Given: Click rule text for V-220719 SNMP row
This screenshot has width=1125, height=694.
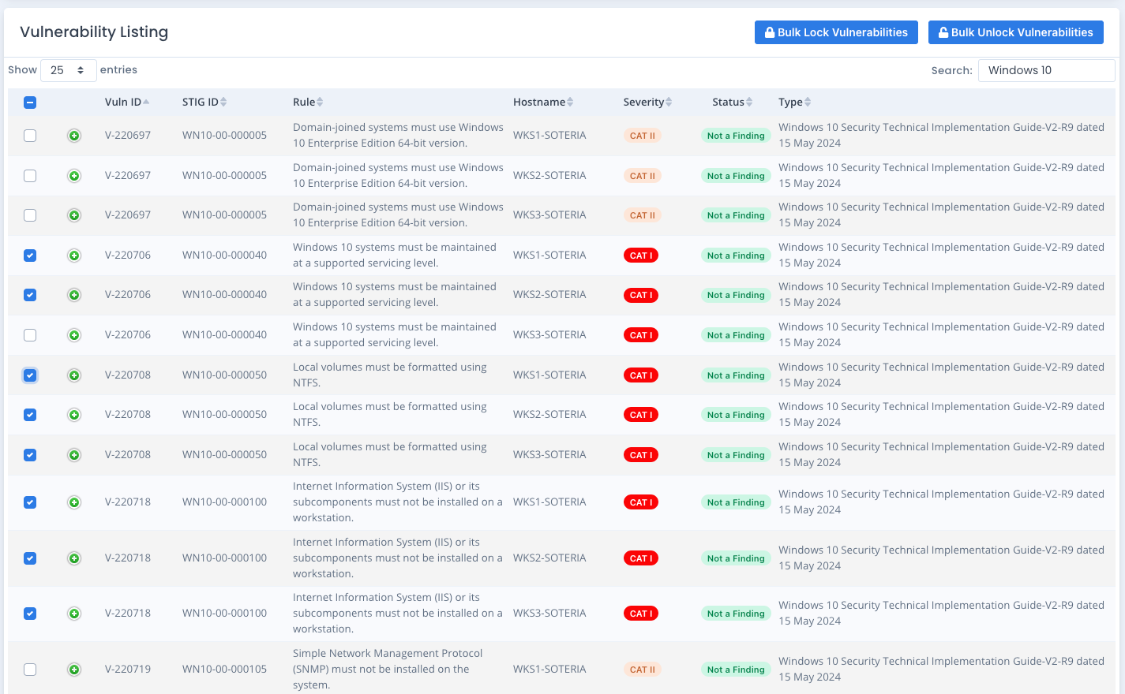Looking at the screenshot, I should click(x=388, y=669).
